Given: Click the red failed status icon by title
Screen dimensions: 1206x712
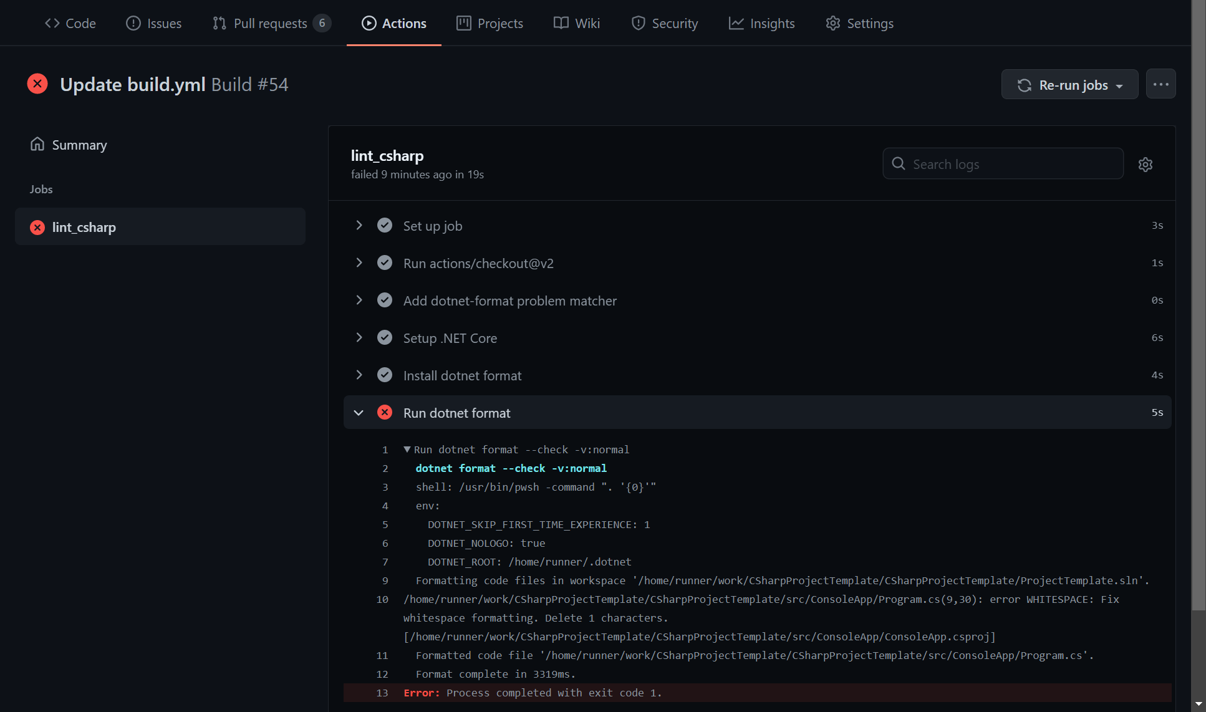Looking at the screenshot, I should pyautogui.click(x=37, y=84).
